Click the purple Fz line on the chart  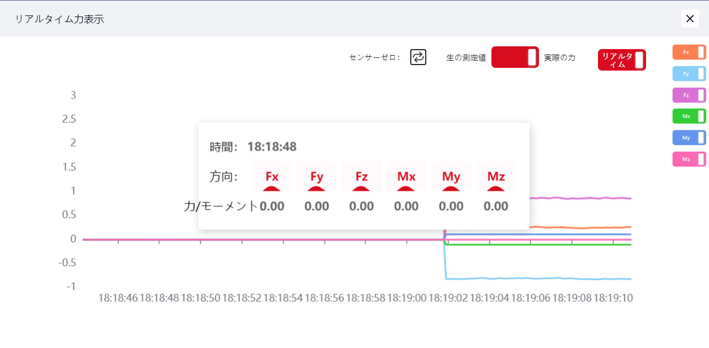[x=580, y=198]
